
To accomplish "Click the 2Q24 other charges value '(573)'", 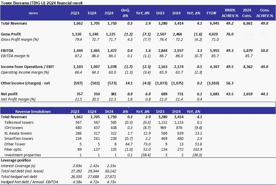I will click(112, 83).
